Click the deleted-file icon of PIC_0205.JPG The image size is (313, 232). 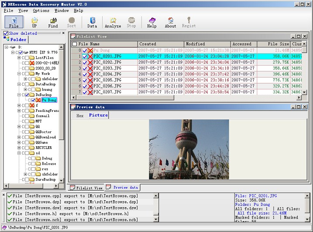(90, 80)
